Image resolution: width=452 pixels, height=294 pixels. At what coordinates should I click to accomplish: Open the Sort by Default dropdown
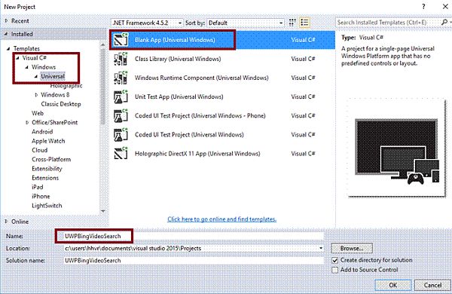pyautogui.click(x=246, y=23)
